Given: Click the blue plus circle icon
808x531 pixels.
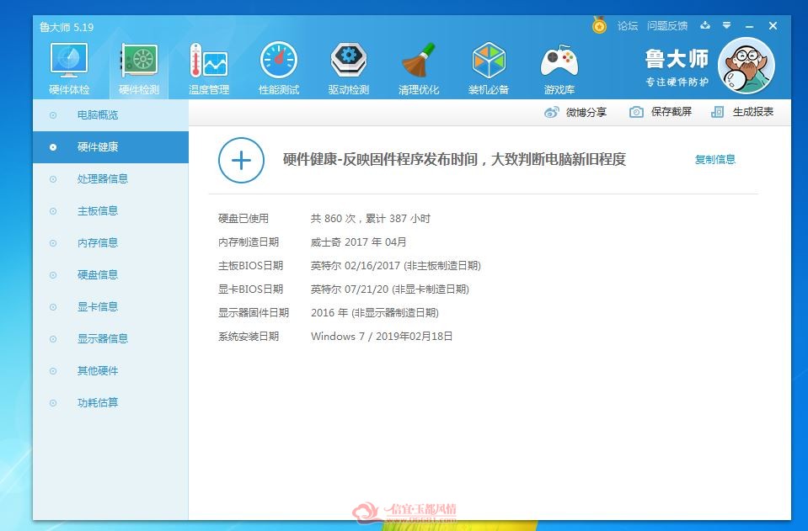Looking at the screenshot, I should pyautogui.click(x=241, y=160).
